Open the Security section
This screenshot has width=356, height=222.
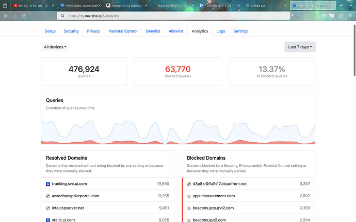tap(71, 31)
